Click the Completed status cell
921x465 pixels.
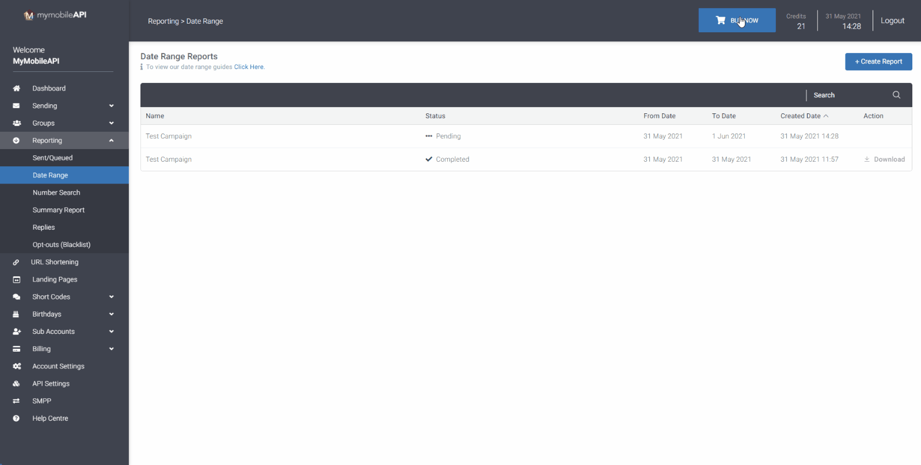click(x=447, y=159)
